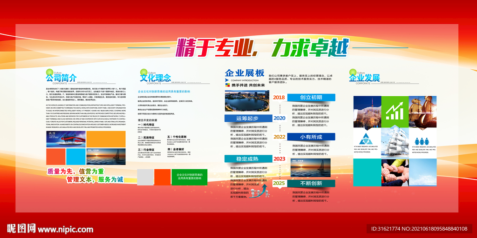Click the 三）行业特征 item
This screenshot has width=477, height=238.
click(x=146, y=150)
